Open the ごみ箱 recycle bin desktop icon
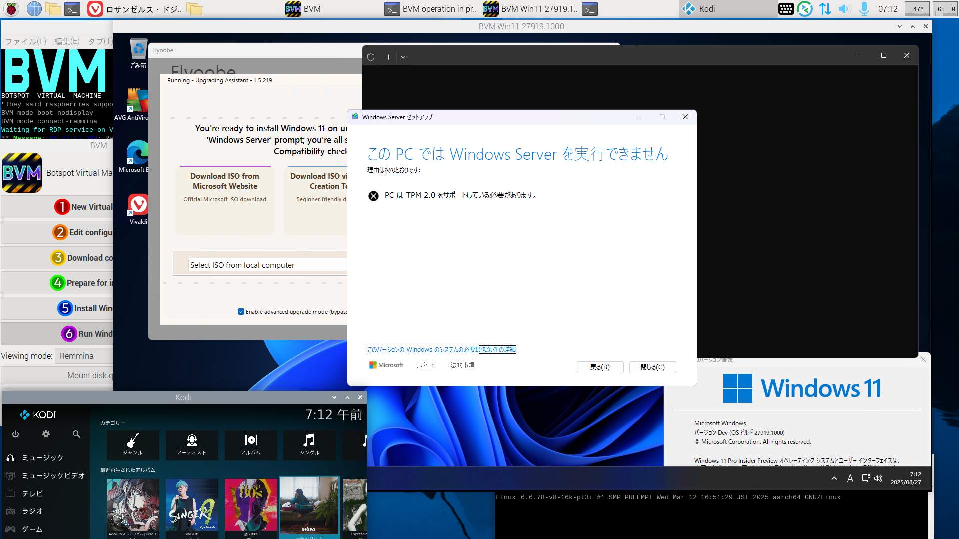Viewport: 959px width, 539px height. [138, 53]
